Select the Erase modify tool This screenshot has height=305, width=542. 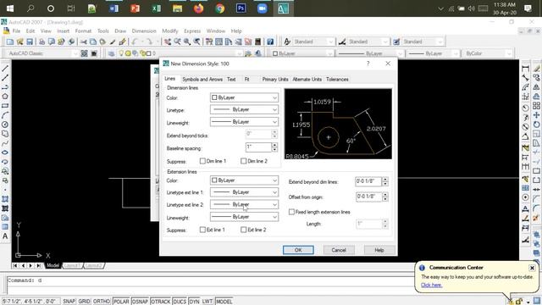tap(536, 69)
